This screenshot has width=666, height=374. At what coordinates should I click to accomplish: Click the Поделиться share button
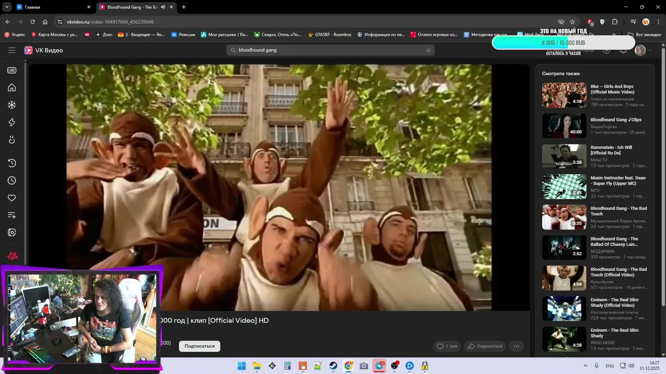[484, 346]
